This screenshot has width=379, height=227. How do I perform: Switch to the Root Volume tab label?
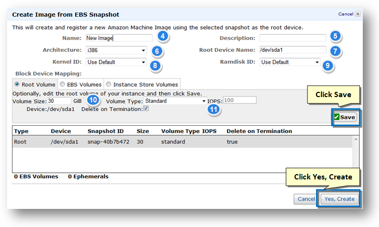39,85
